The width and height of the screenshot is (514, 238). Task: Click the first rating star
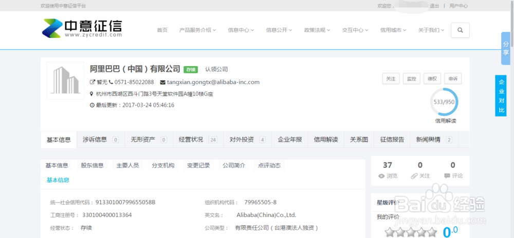click(x=390, y=232)
